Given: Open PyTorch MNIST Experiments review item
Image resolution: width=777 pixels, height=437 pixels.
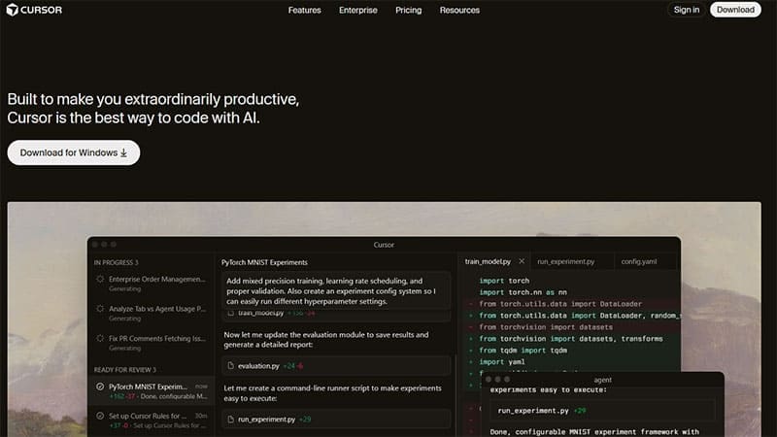Looking at the screenshot, I should [152, 391].
